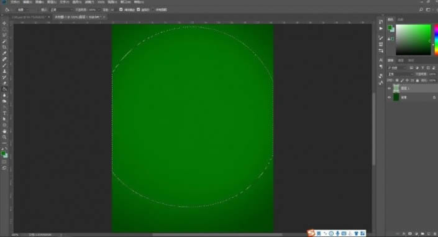Select the Lasso tool

click(x=4, y=35)
